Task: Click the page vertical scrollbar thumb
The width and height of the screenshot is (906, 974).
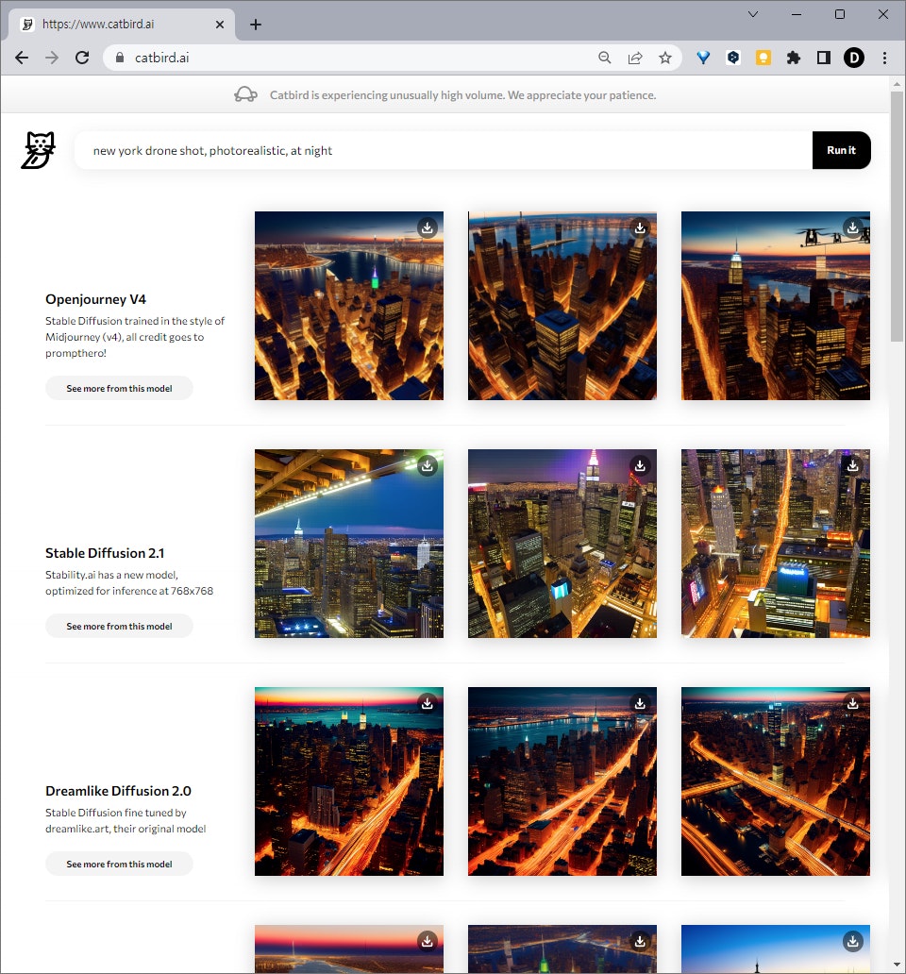Action: [897, 216]
